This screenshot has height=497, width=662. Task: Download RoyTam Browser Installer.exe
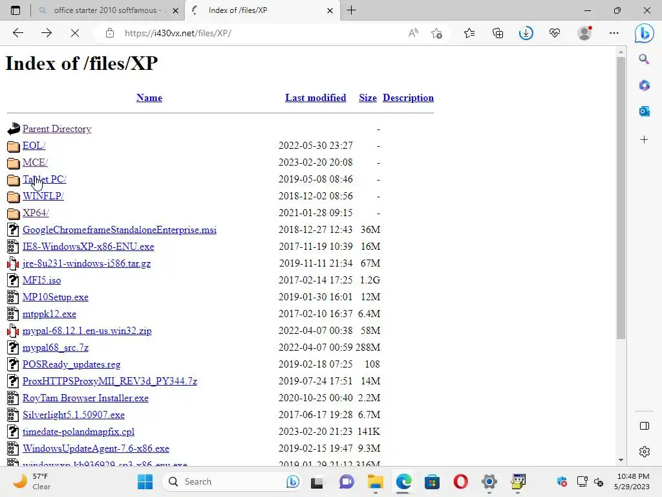tap(85, 398)
